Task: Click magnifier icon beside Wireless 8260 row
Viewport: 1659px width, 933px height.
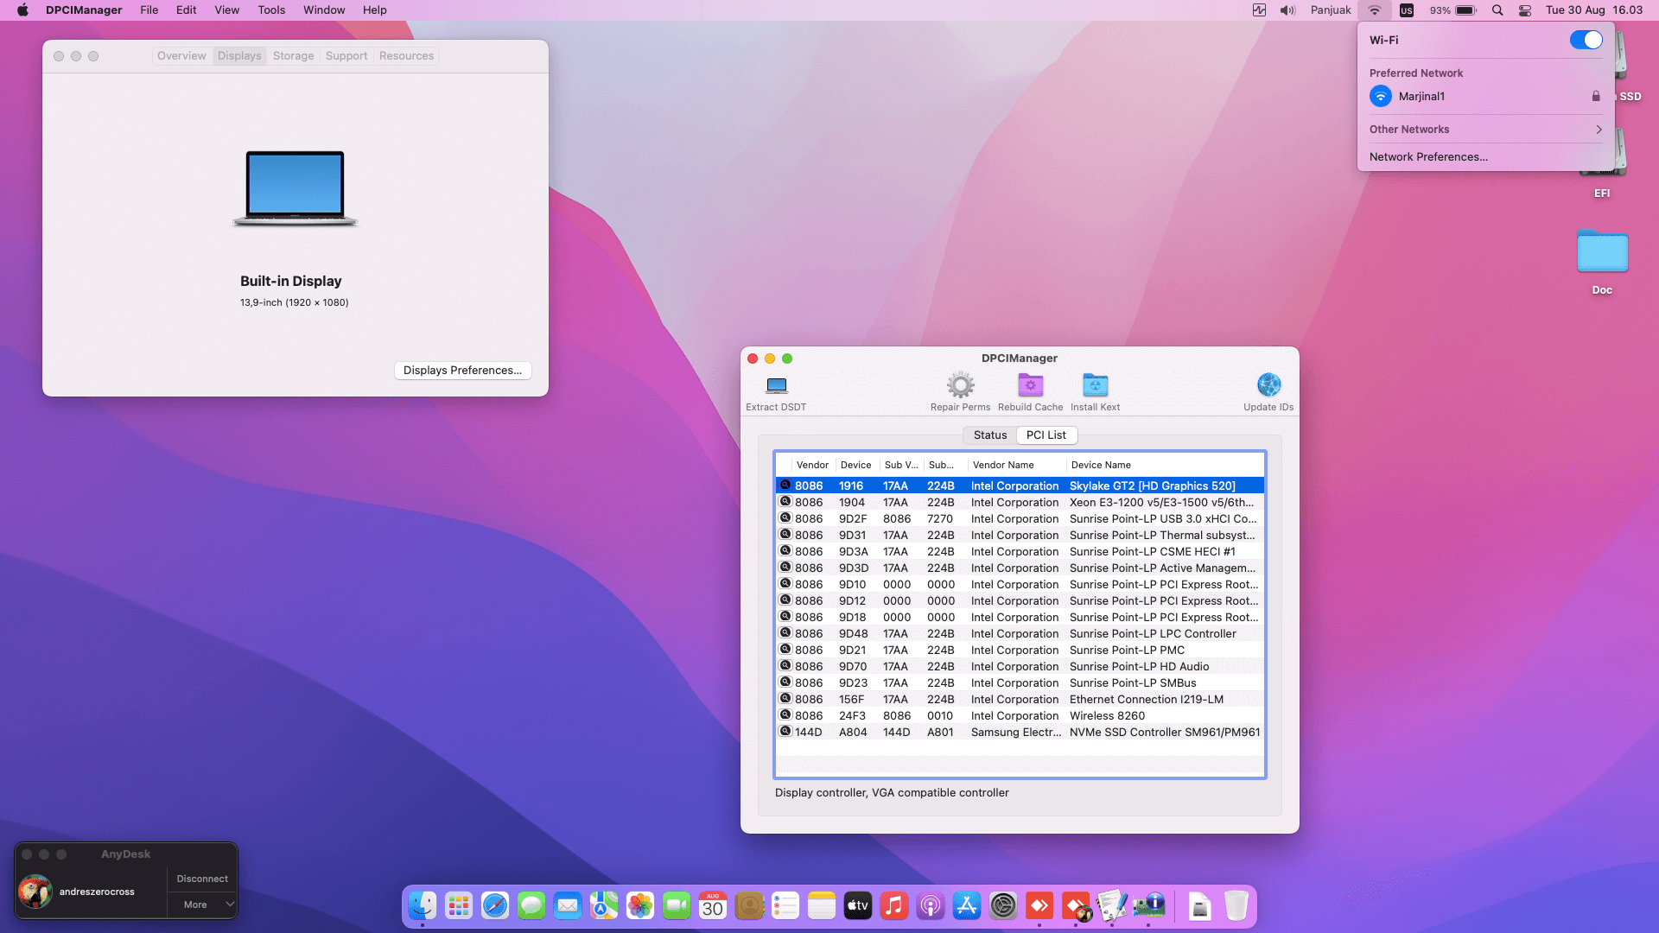Action: pyautogui.click(x=785, y=715)
